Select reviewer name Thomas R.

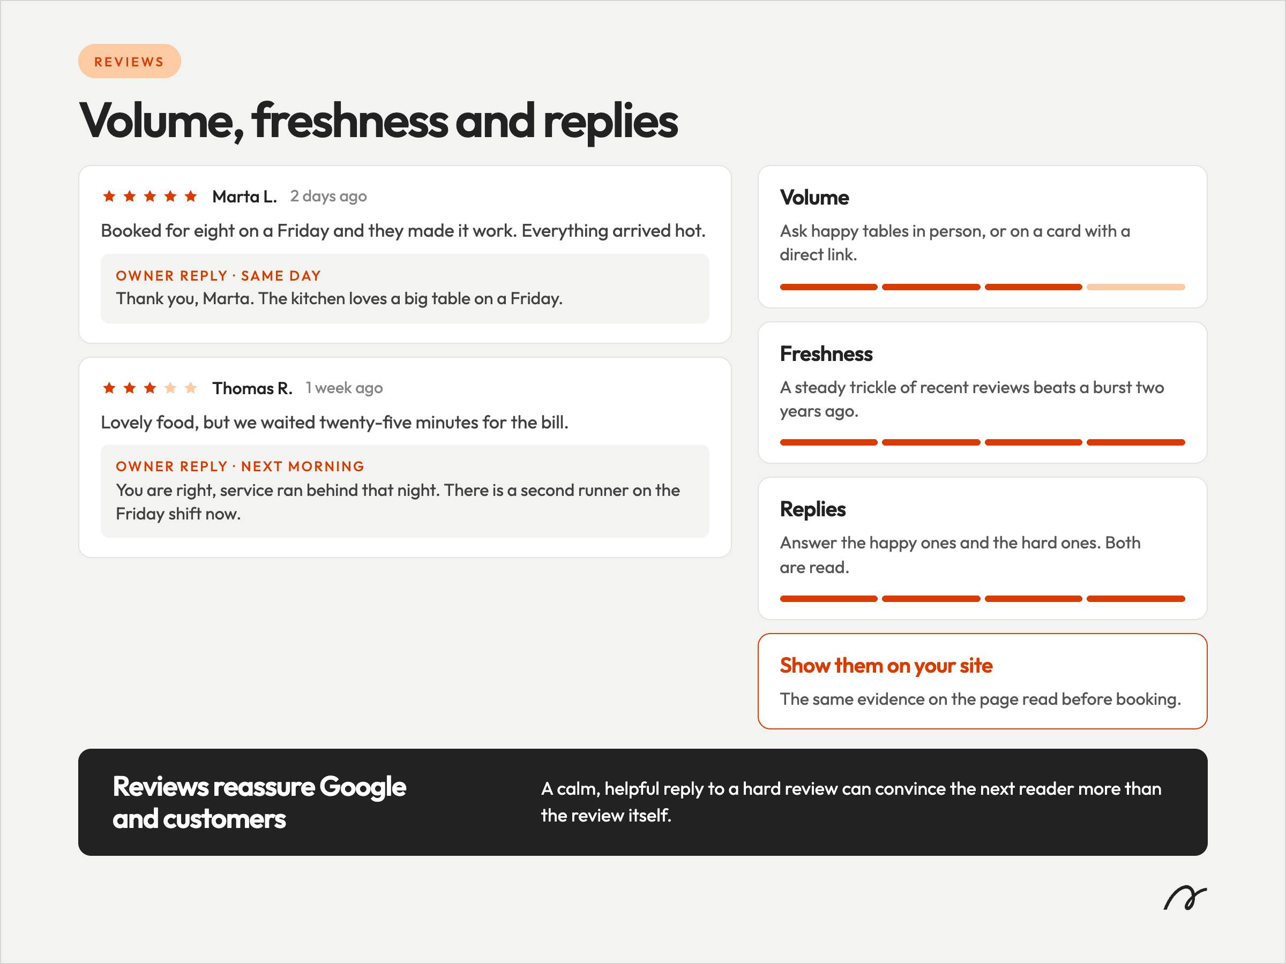(252, 388)
